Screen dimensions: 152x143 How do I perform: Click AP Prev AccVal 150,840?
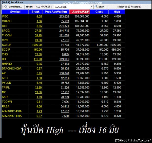click(x=64, y=73)
